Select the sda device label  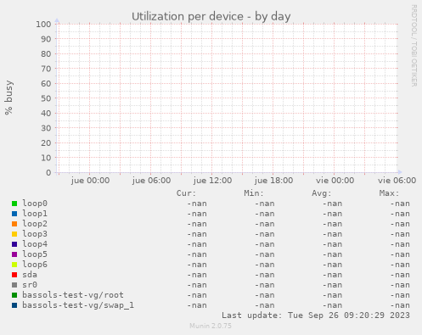pyautogui.click(x=30, y=275)
